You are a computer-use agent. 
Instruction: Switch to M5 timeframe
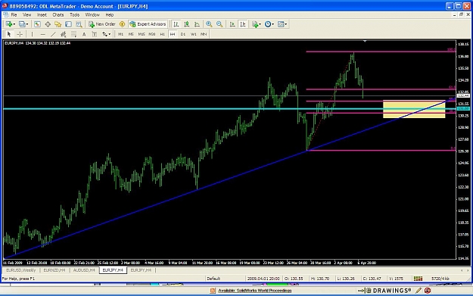(131, 34)
